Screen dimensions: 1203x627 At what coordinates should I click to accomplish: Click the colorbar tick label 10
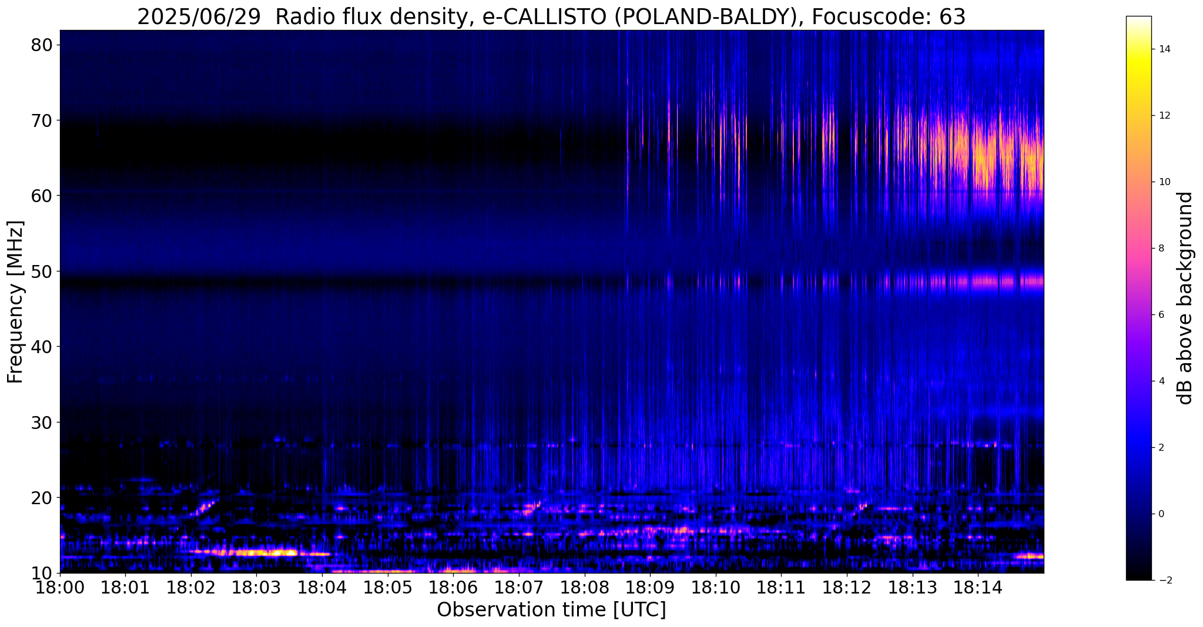[x=1164, y=182]
